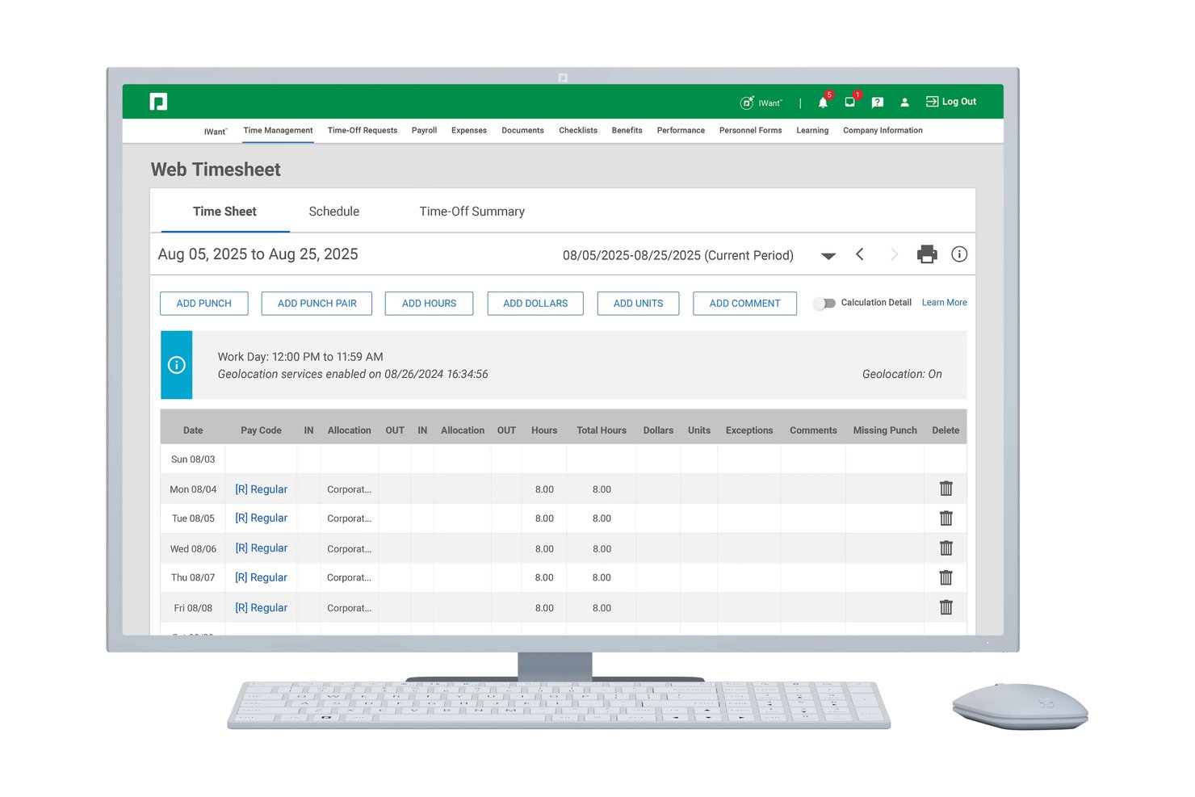
Task: Open the Payroll menu
Action: (424, 130)
